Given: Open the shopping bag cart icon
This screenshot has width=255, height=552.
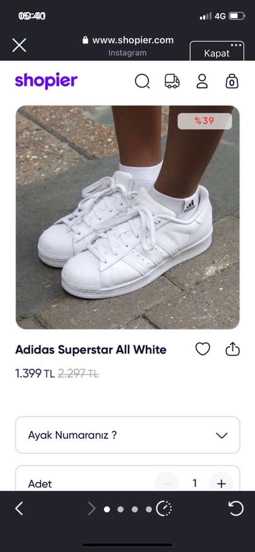Looking at the screenshot, I should [x=232, y=82].
